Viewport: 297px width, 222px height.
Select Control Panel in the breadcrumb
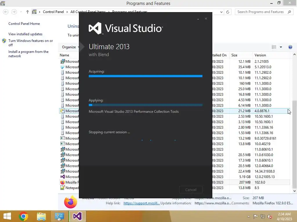click(x=53, y=12)
